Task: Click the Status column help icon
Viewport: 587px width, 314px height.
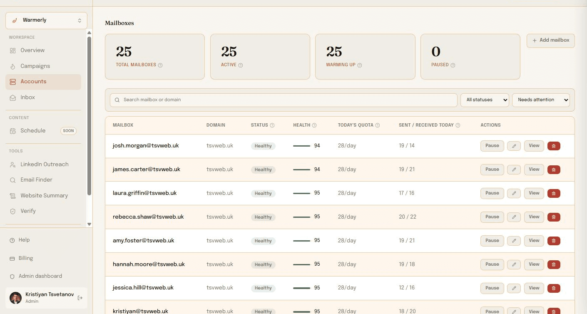Action: 272,125
